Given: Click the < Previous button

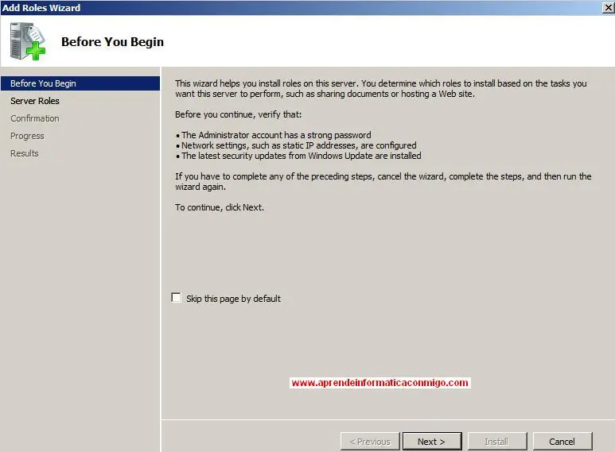Looking at the screenshot, I should [x=370, y=442].
